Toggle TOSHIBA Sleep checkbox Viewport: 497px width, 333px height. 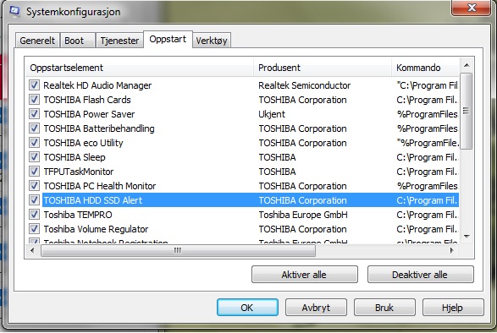[34, 157]
